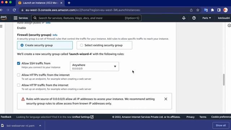Open the left hamburger navigation menu
The image size is (231, 130).
(x=1, y=26)
